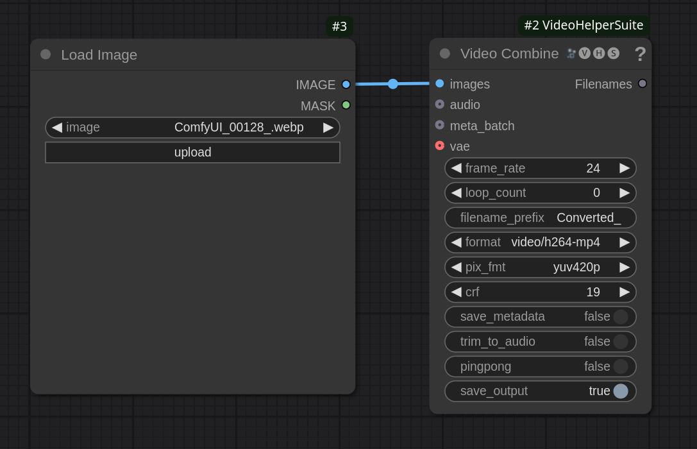The width and height of the screenshot is (697, 449).
Task: Click the help question mark on Video Combine
Action: (x=640, y=55)
